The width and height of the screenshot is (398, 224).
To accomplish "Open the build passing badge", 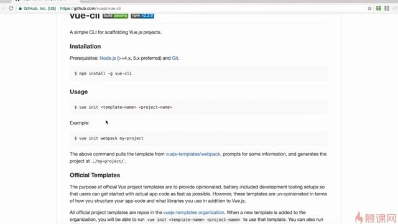I will (115, 16).
